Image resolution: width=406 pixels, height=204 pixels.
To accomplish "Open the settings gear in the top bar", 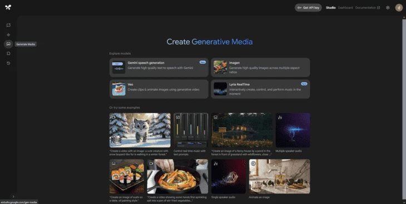I will click(388, 8).
